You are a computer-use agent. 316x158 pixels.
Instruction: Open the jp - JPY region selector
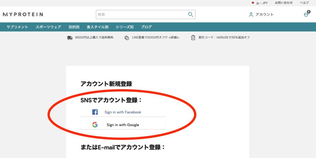click(260, 3)
